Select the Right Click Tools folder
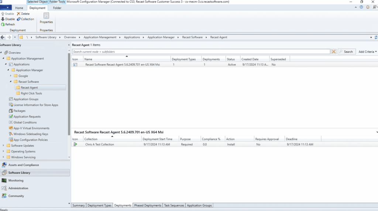The image size is (378, 211). tap(31, 94)
